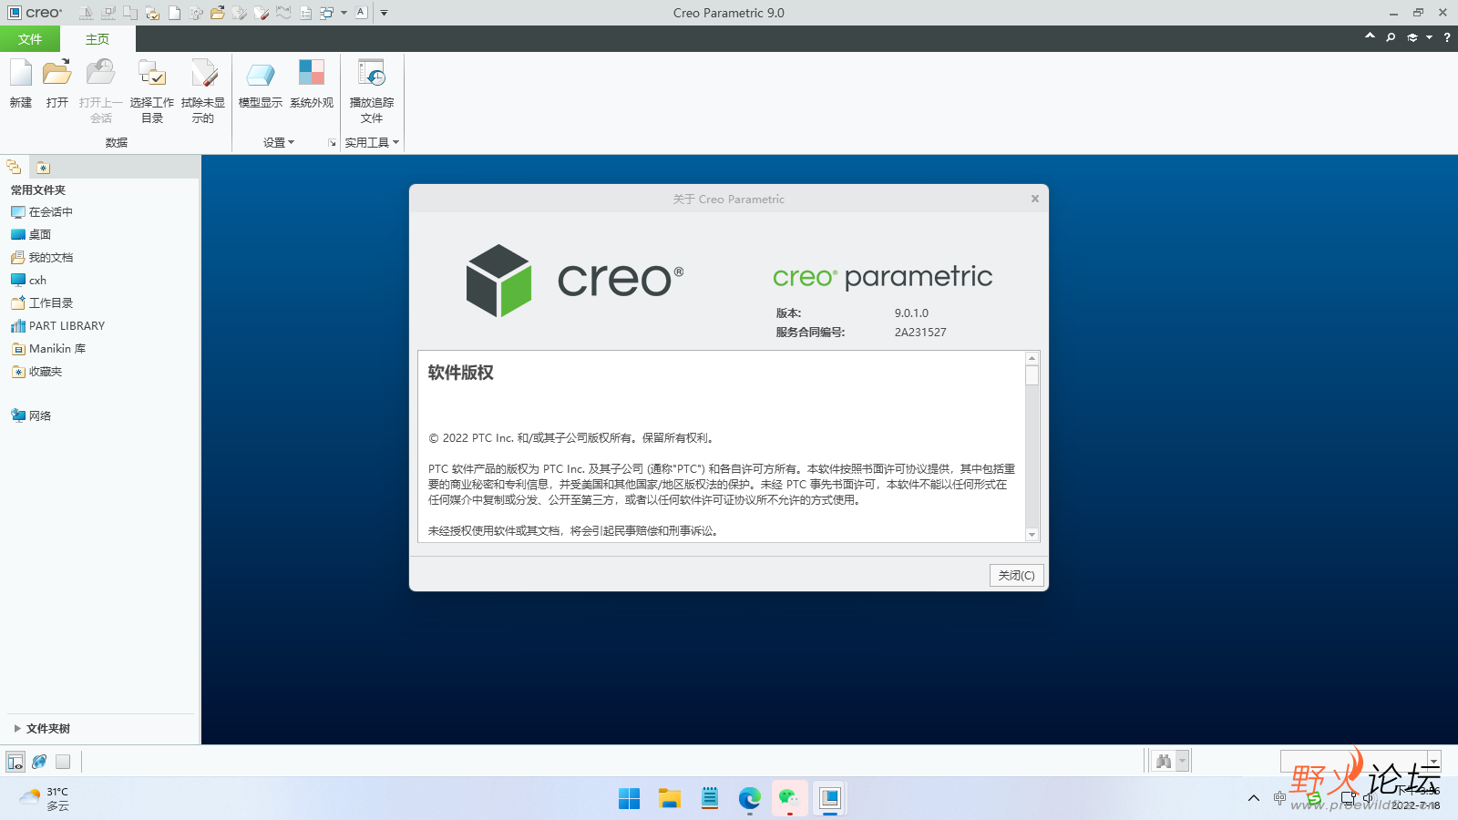
Task: Open the selection filter dropdown in status bar
Action: tap(1434, 761)
